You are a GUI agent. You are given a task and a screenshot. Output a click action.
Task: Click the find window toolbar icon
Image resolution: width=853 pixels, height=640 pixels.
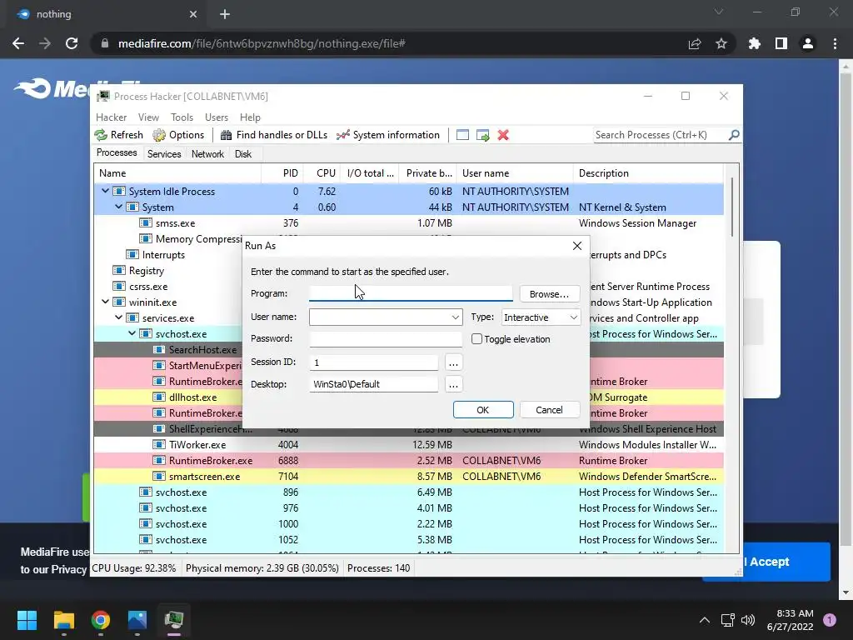pyautogui.click(x=462, y=135)
